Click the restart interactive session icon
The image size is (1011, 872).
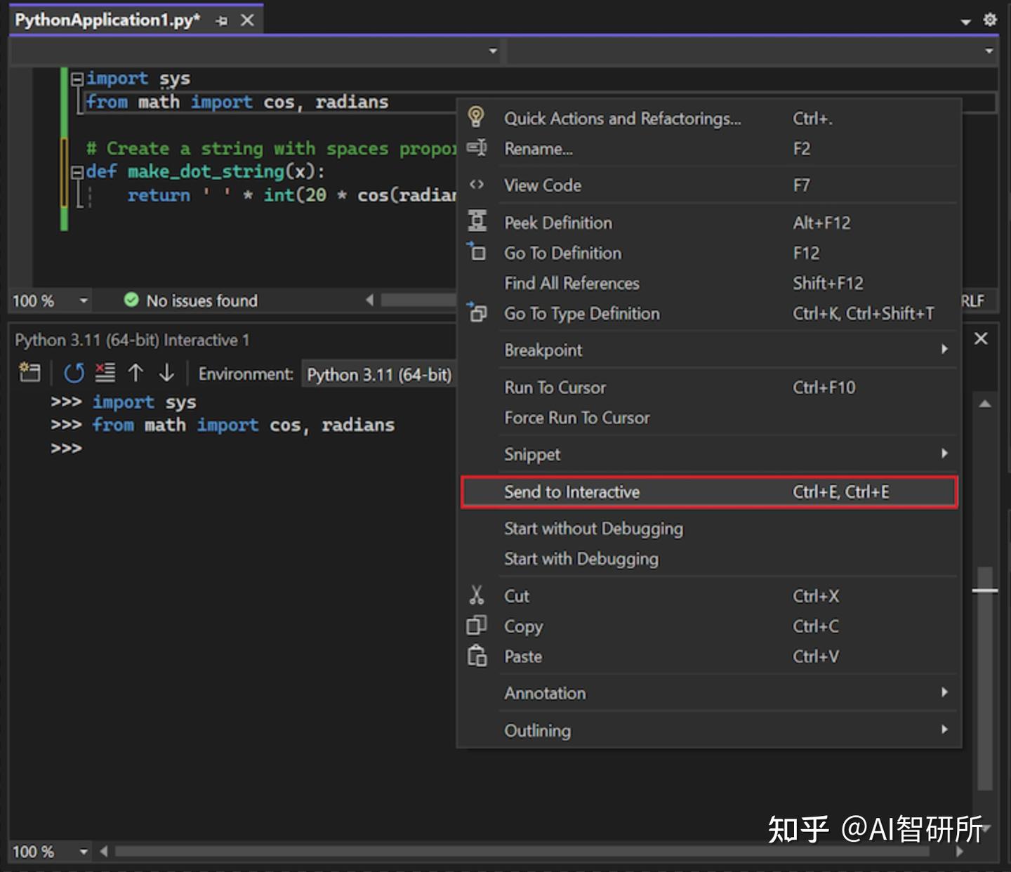click(x=73, y=373)
